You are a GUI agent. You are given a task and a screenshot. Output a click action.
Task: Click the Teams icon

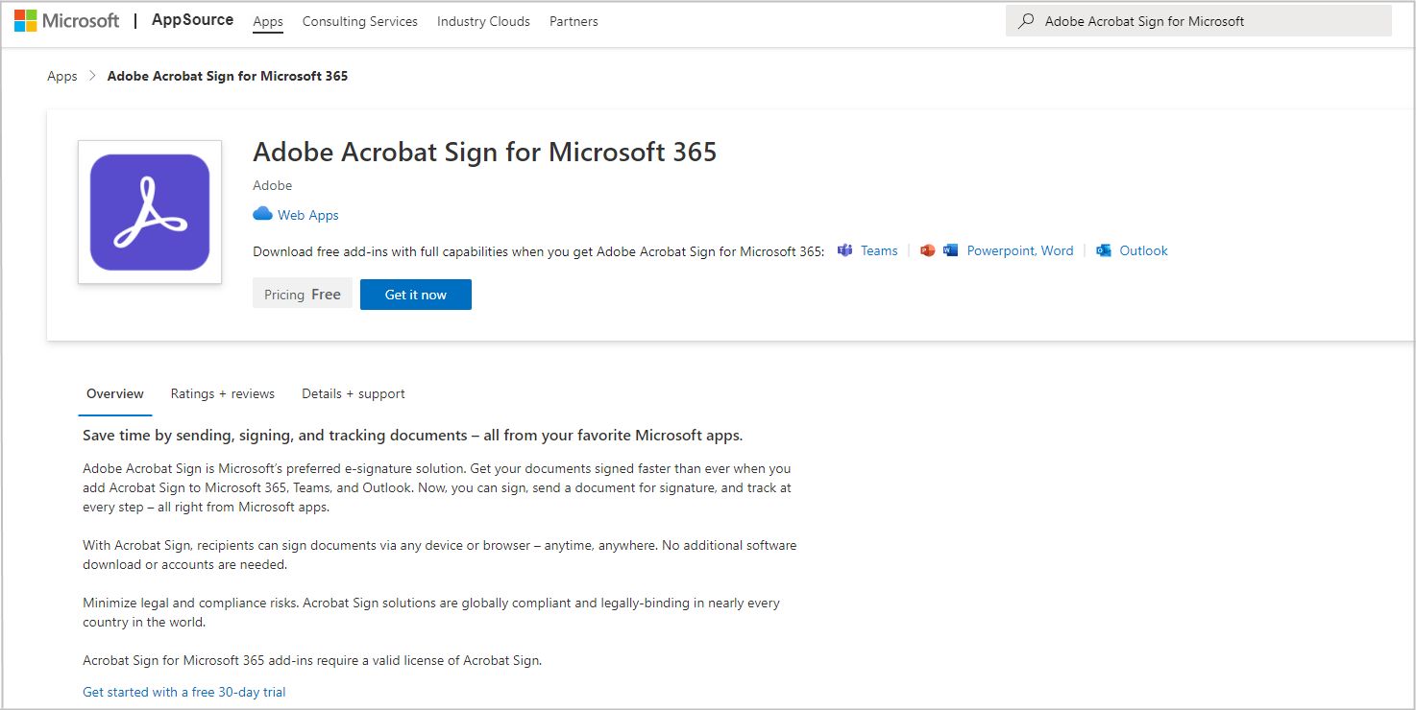coord(845,250)
